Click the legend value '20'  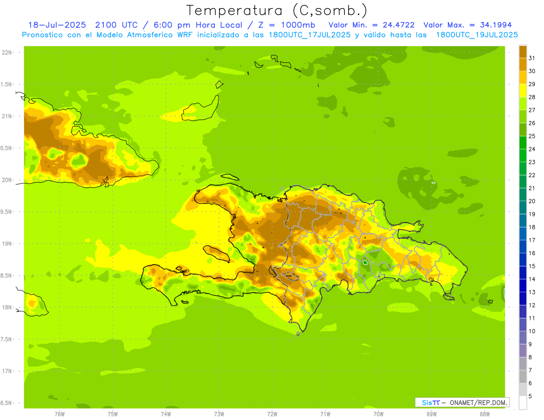coord(532,201)
